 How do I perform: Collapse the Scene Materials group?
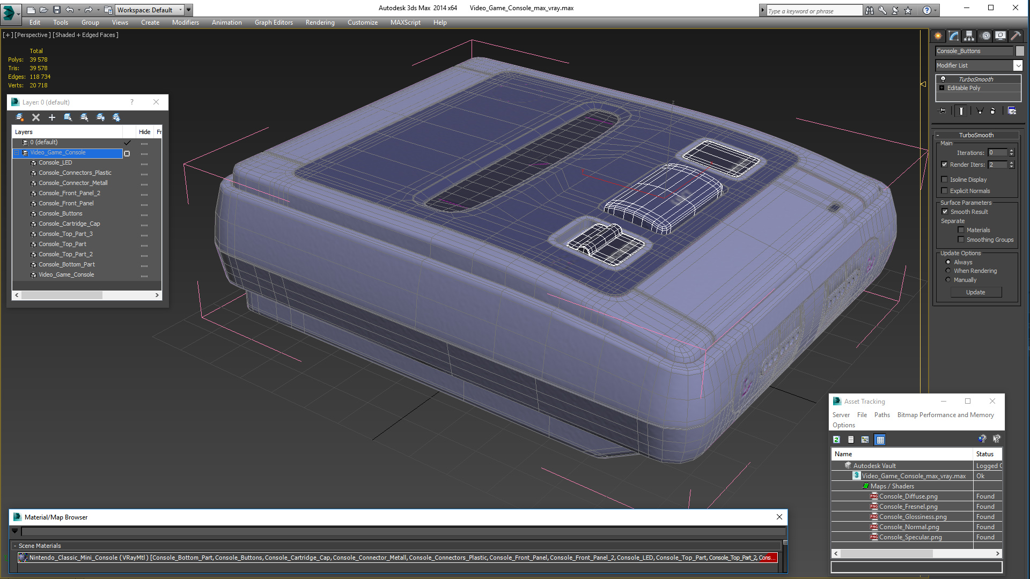pos(15,546)
